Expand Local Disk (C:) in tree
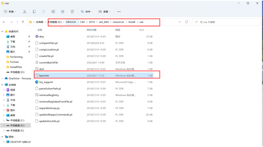The height and width of the screenshot is (147, 263). click(x=4, y=120)
